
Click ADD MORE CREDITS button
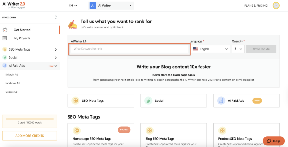pos(30,136)
